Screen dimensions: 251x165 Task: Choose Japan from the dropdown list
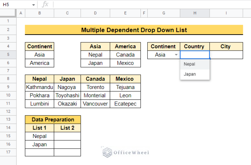coord(190,74)
